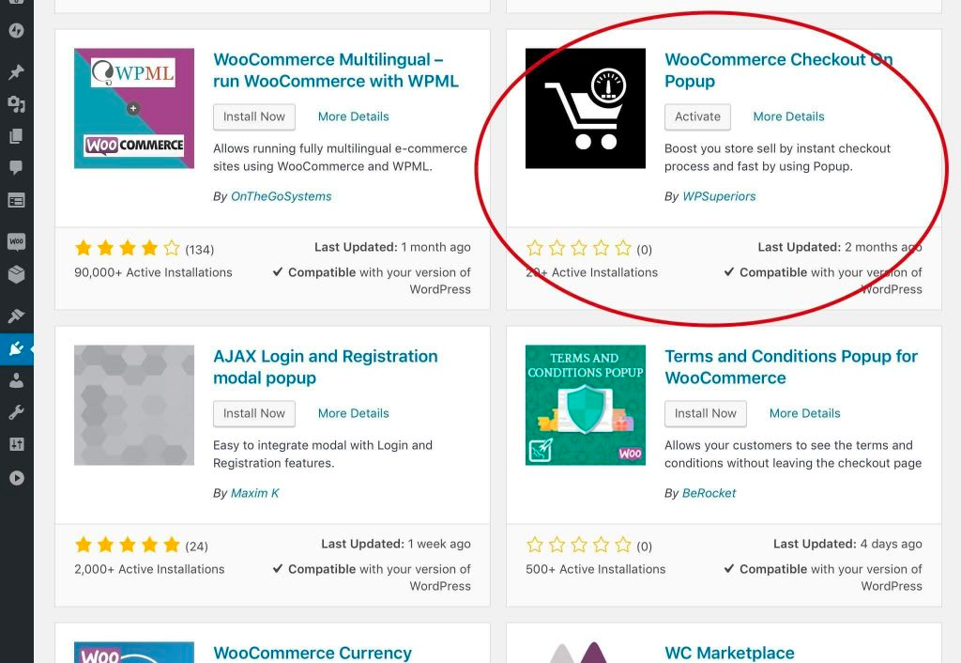Open Feedback form sidebar icon
961x663 pixels.
[x=17, y=201]
